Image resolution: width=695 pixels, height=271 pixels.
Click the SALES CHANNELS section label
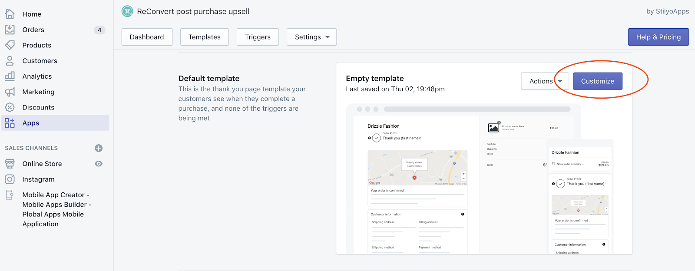pos(31,148)
